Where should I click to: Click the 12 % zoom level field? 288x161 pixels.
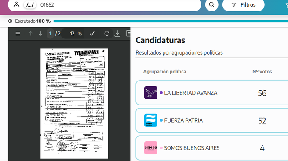tap(72, 34)
